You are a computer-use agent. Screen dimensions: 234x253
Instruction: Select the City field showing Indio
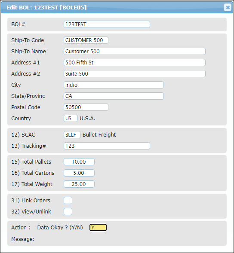[x=114, y=85]
